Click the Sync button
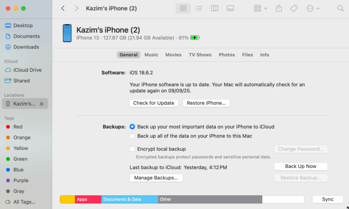 pyautogui.click(x=328, y=199)
